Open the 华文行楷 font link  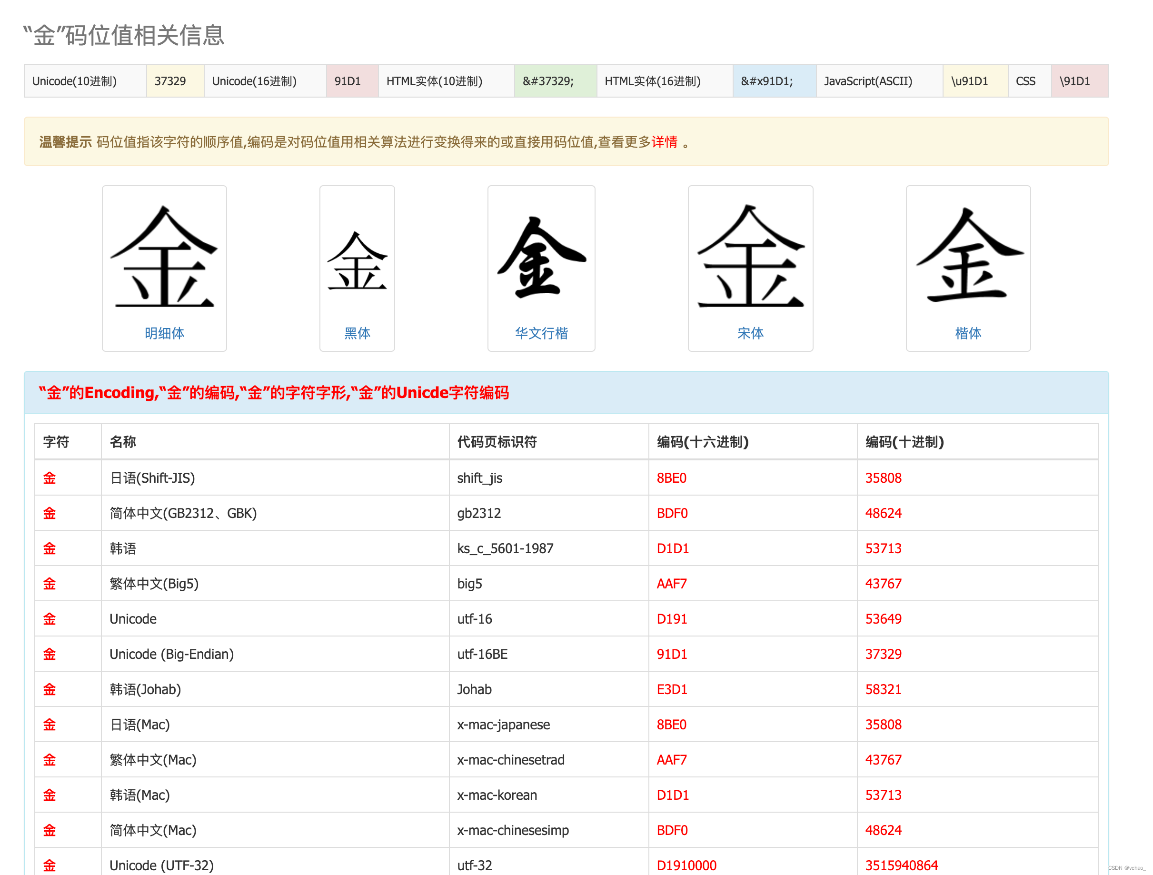click(x=541, y=333)
